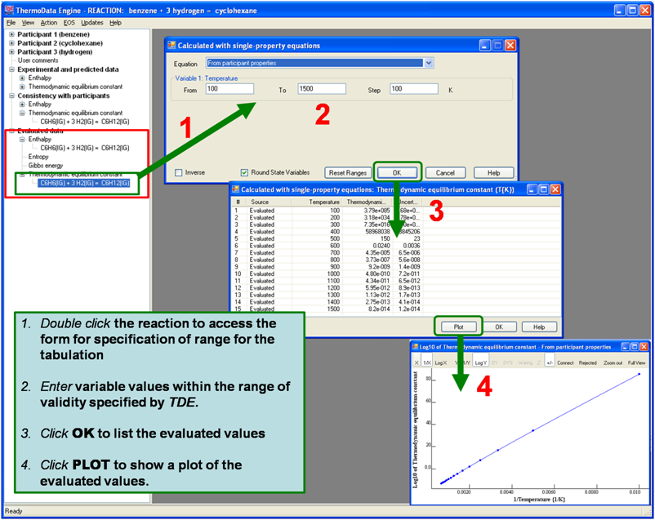Click the From temperature input field

coord(229,89)
